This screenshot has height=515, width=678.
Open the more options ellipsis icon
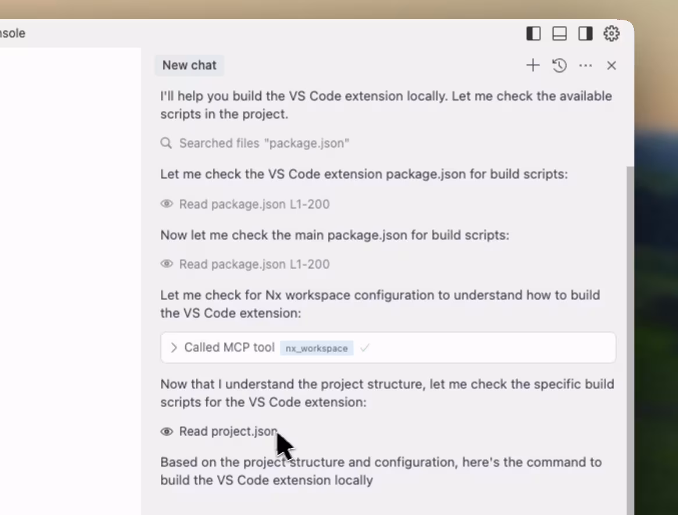pyautogui.click(x=585, y=65)
